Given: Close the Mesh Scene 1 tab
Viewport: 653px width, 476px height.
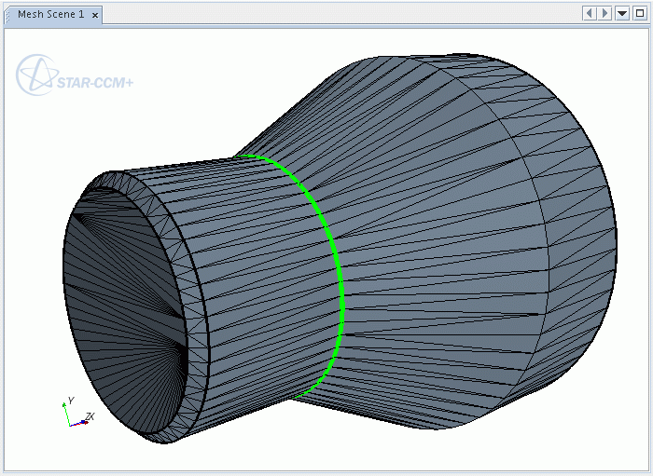Looking at the screenshot, I should [95, 15].
